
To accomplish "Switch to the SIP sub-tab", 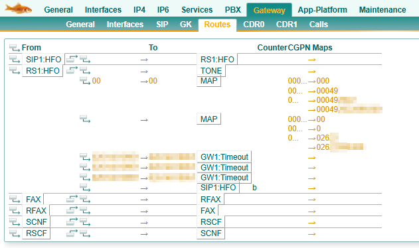I will pos(162,25).
